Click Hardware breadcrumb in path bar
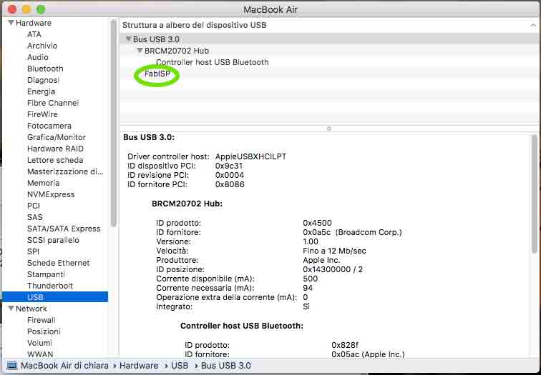The image size is (541, 375). tap(139, 366)
